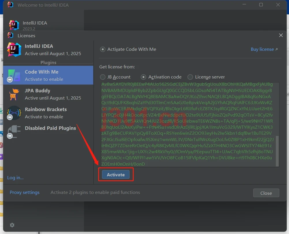Open the Buy license link

tap(264, 49)
